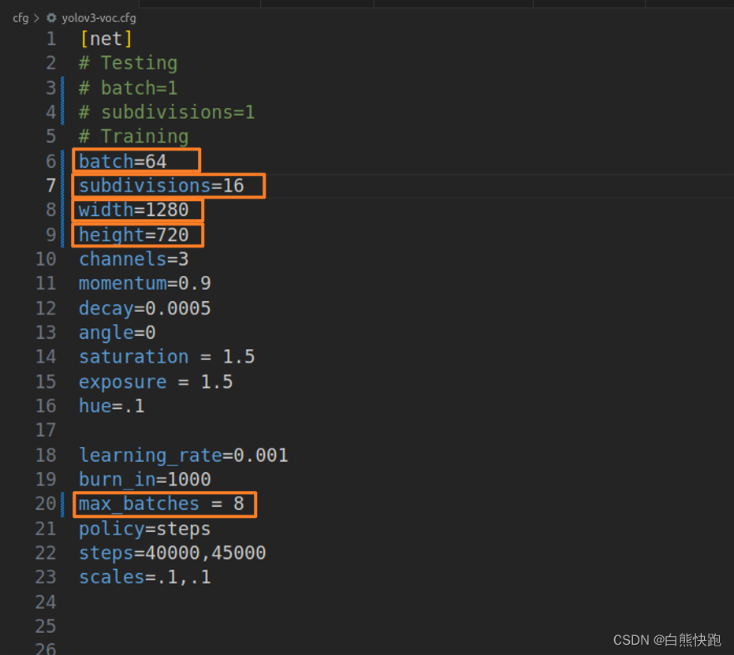Click line number 20 in the gutter
This screenshot has height=655, width=734.
[46, 504]
